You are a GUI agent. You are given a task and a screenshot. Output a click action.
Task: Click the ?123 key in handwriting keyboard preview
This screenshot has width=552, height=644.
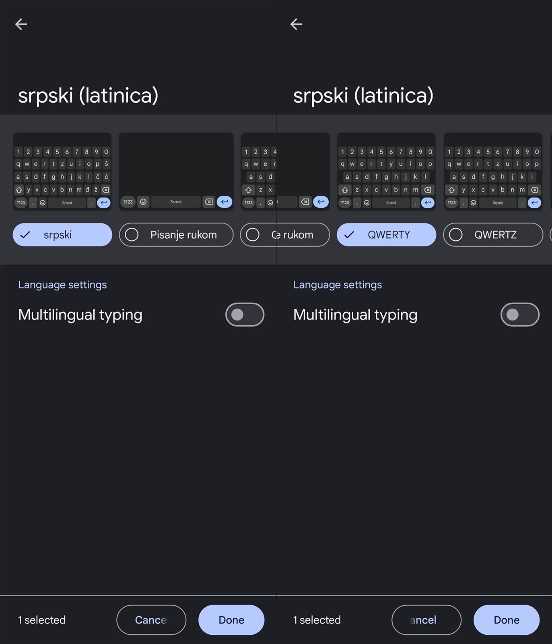[128, 202]
